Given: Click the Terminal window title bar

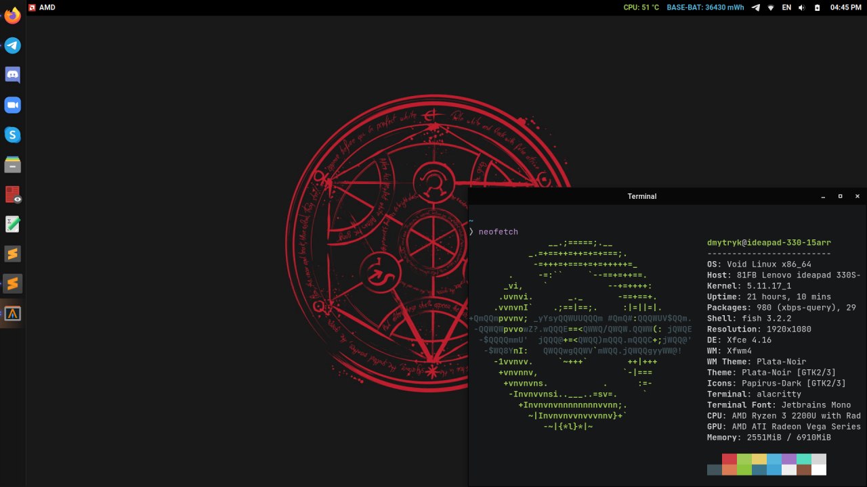Looking at the screenshot, I should pos(641,196).
